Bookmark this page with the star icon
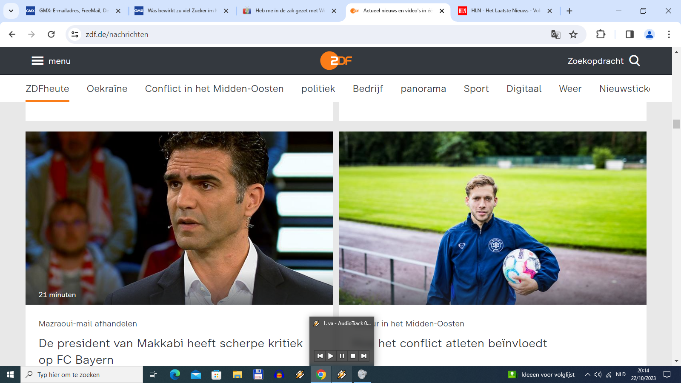 573,34
